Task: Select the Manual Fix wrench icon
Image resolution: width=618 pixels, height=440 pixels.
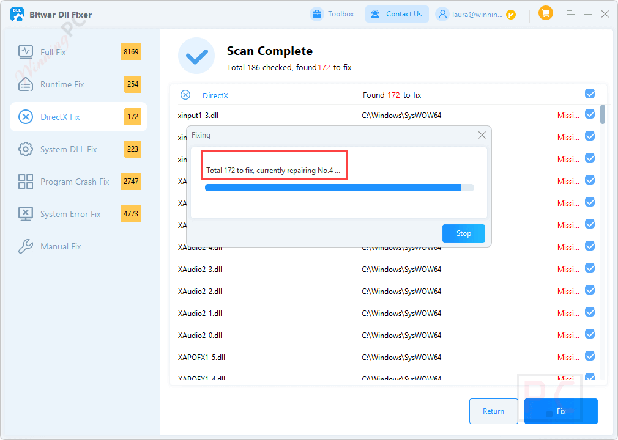Action: pos(26,246)
